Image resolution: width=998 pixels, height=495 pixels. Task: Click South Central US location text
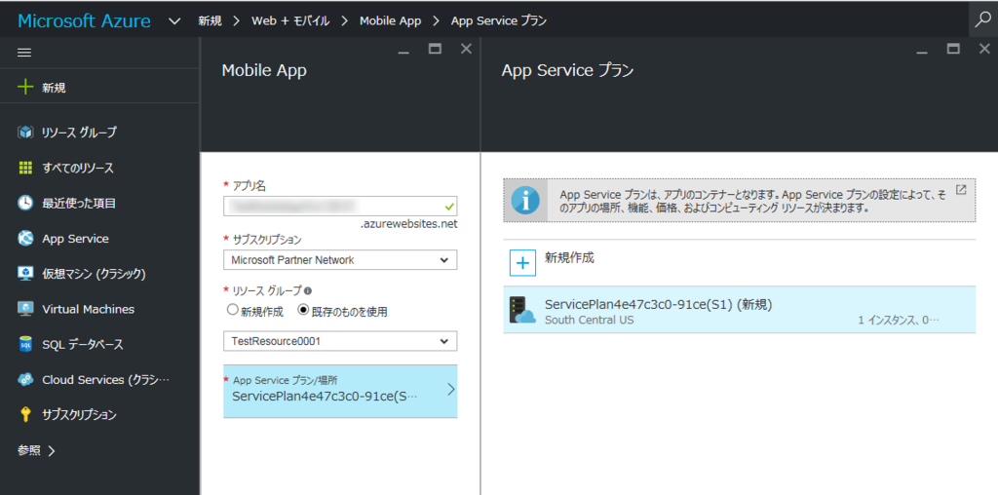pyautogui.click(x=590, y=320)
